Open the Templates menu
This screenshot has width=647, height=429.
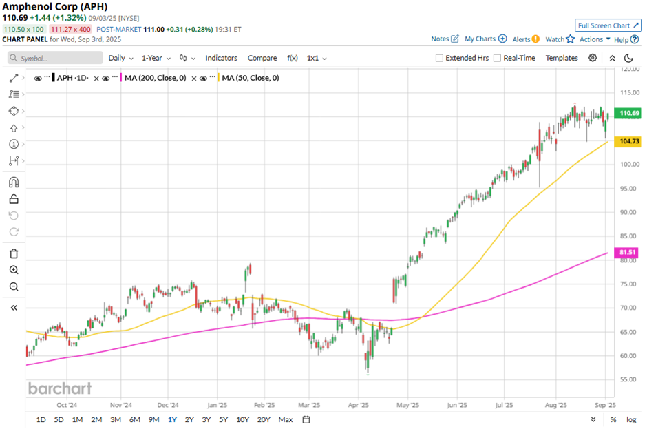pyautogui.click(x=562, y=59)
